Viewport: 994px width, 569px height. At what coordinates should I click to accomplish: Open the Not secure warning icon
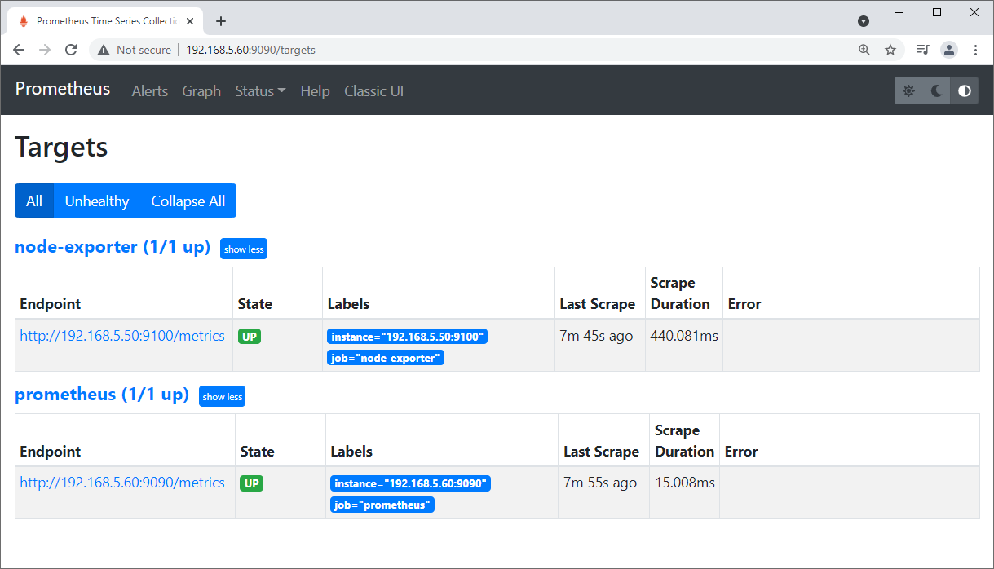click(103, 50)
